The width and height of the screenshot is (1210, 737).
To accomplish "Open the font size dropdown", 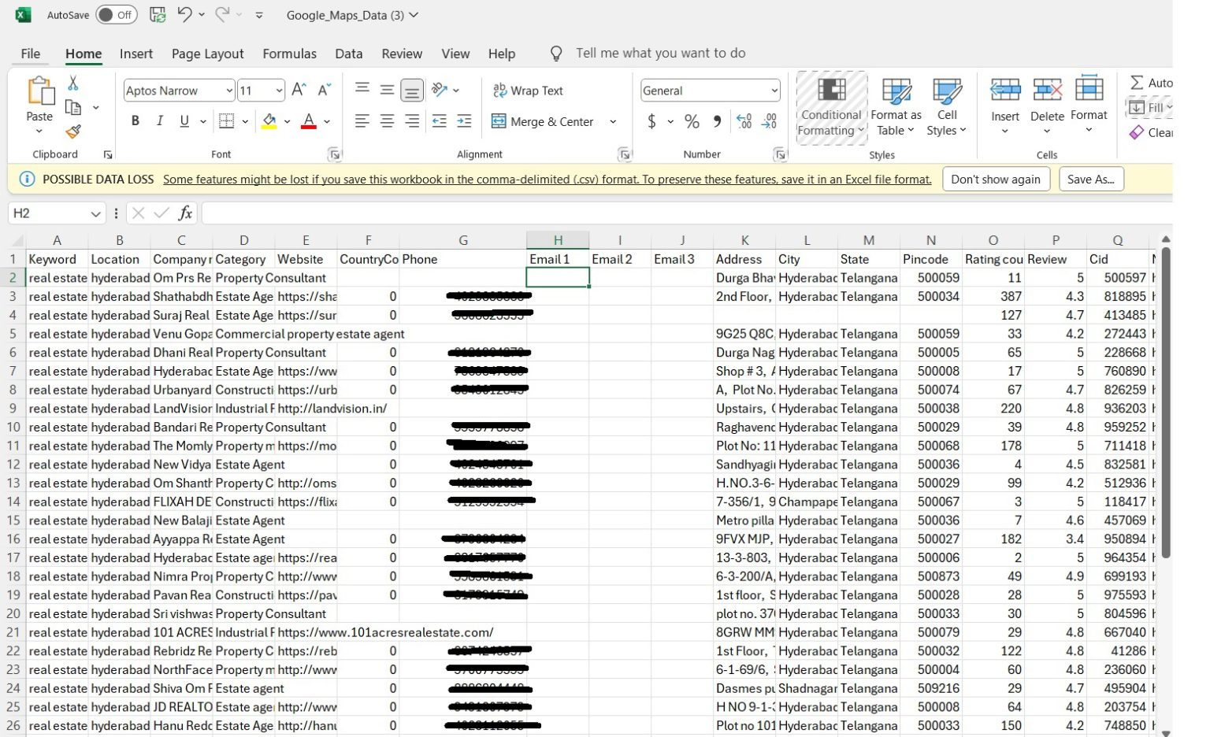I will coord(277,91).
